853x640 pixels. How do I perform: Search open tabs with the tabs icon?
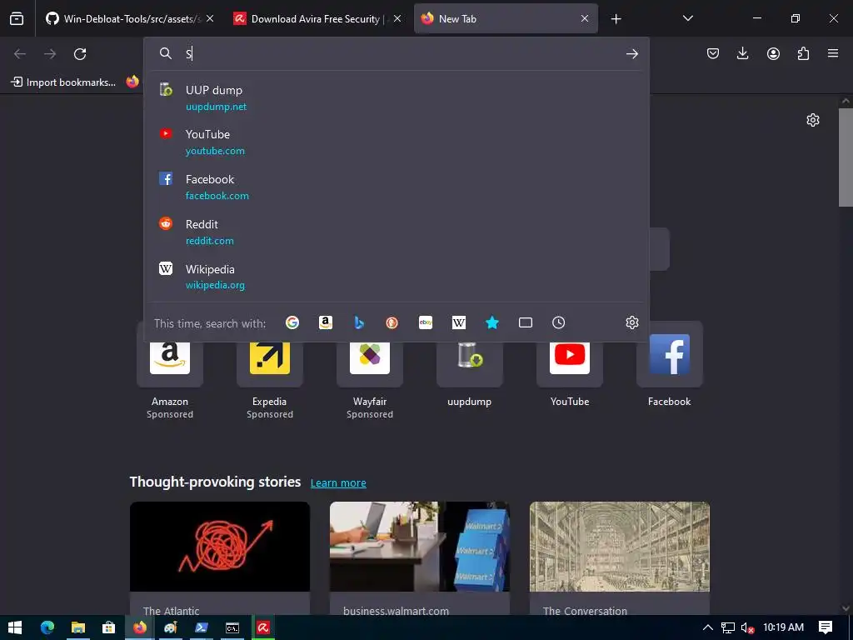[526, 322]
